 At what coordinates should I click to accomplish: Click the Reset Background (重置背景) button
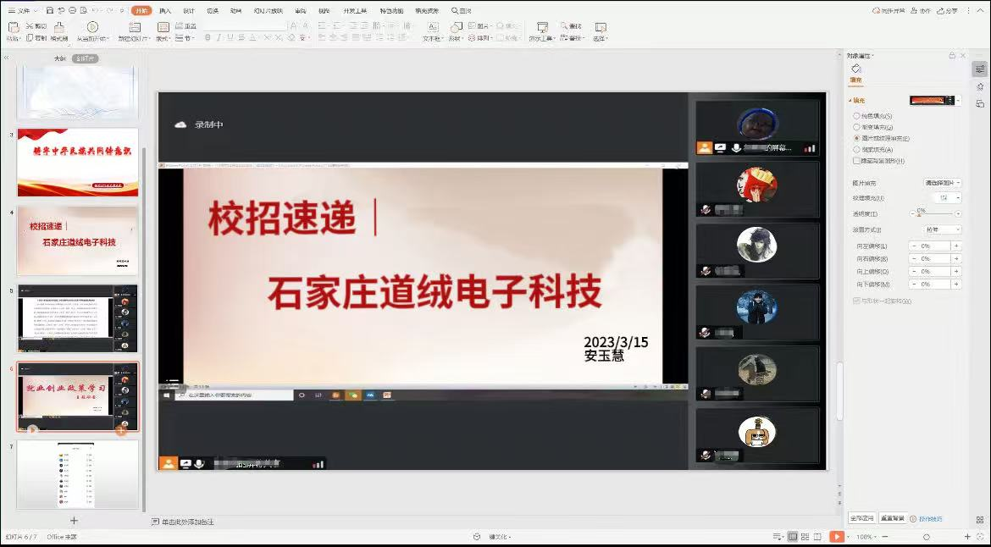tap(891, 518)
